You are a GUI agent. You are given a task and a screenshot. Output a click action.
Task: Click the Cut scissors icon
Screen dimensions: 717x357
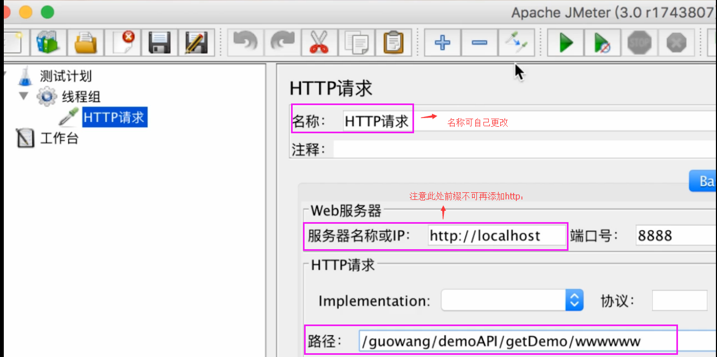(x=319, y=42)
